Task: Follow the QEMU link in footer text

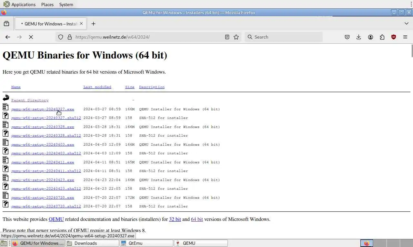Action: pyautogui.click(x=56, y=219)
